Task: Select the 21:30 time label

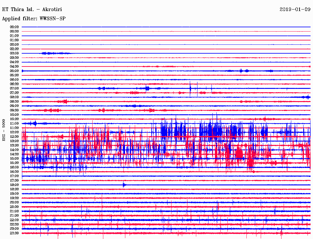Action: click(14, 216)
